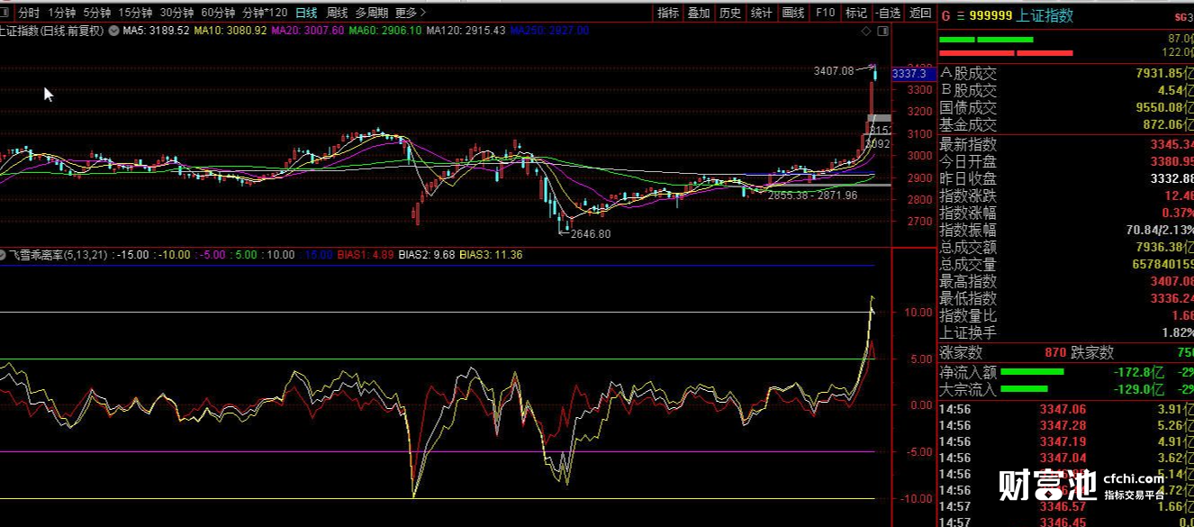The image size is (1194, 527).
Task: Open the 统计 statistics button
Action: click(762, 13)
